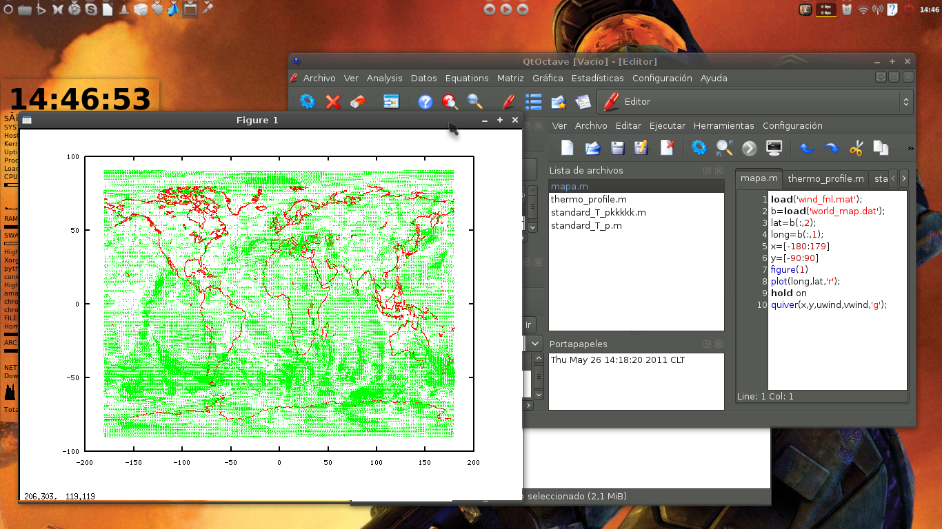
Task: Click the starred folder icon in main toolbar
Action: point(558,102)
